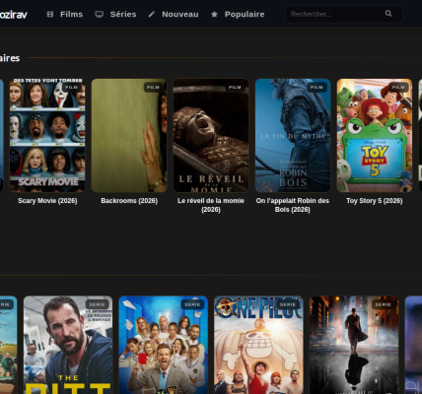Click the pencil icon beside Nouveau
This screenshot has width=422, height=394.
pos(151,14)
